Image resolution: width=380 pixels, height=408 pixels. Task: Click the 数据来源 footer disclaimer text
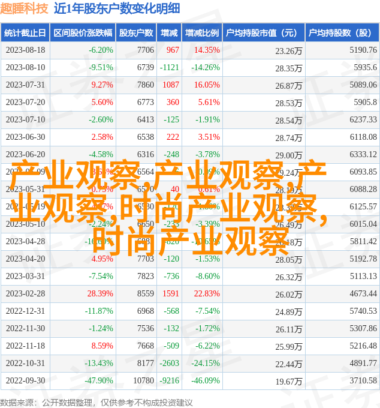[x=96, y=403]
